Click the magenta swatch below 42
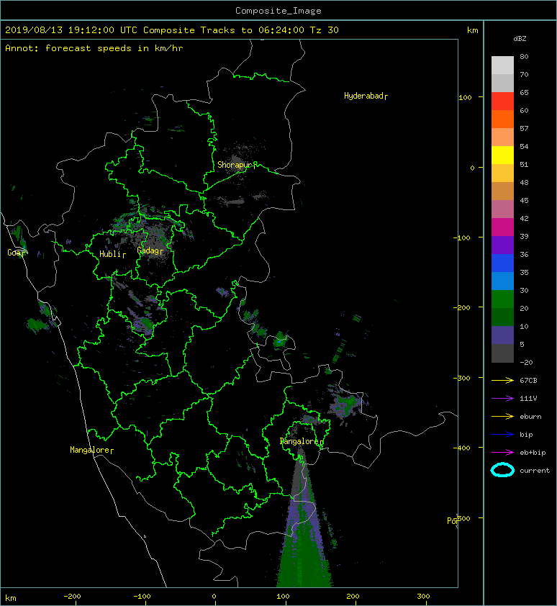Image resolution: width=557 pixels, height=606 pixels. coord(502,227)
